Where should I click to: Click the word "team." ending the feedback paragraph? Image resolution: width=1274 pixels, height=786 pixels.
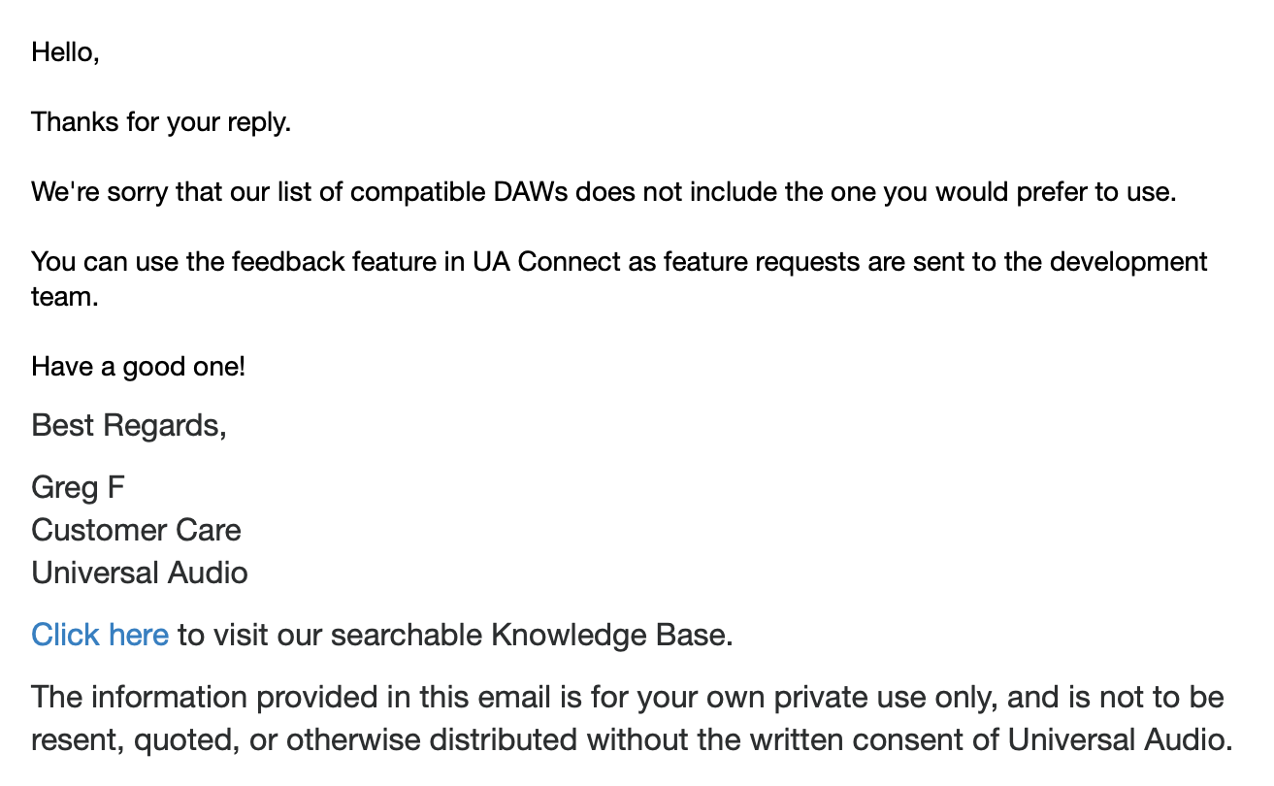tap(65, 297)
